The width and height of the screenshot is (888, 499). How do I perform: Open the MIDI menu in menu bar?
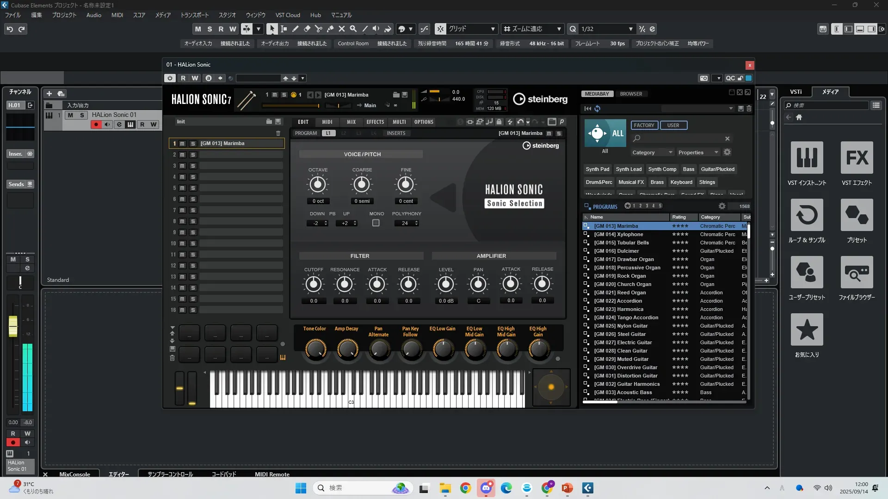click(117, 15)
